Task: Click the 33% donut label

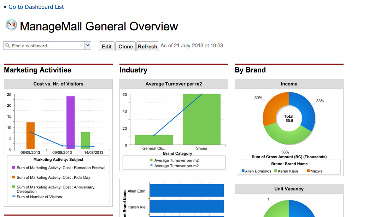Action: coord(320,101)
